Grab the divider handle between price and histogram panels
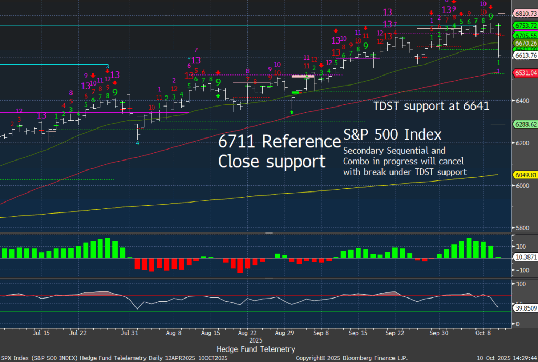This screenshot has height=362, width=538. click(269, 233)
